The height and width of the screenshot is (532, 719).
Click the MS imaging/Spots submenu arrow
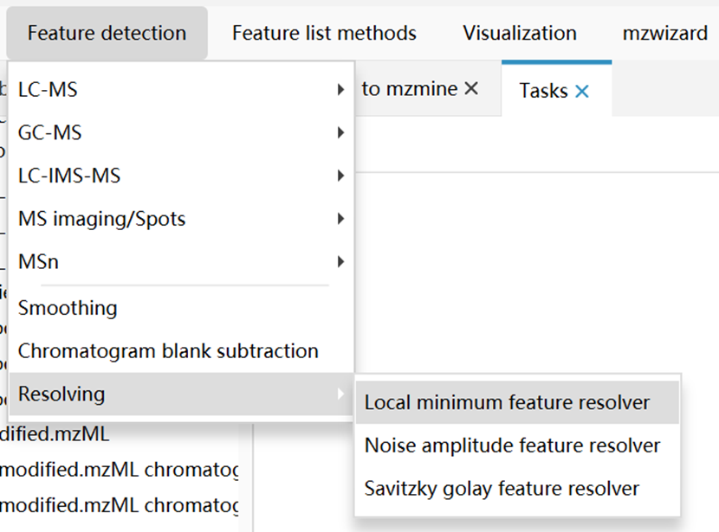(x=340, y=218)
